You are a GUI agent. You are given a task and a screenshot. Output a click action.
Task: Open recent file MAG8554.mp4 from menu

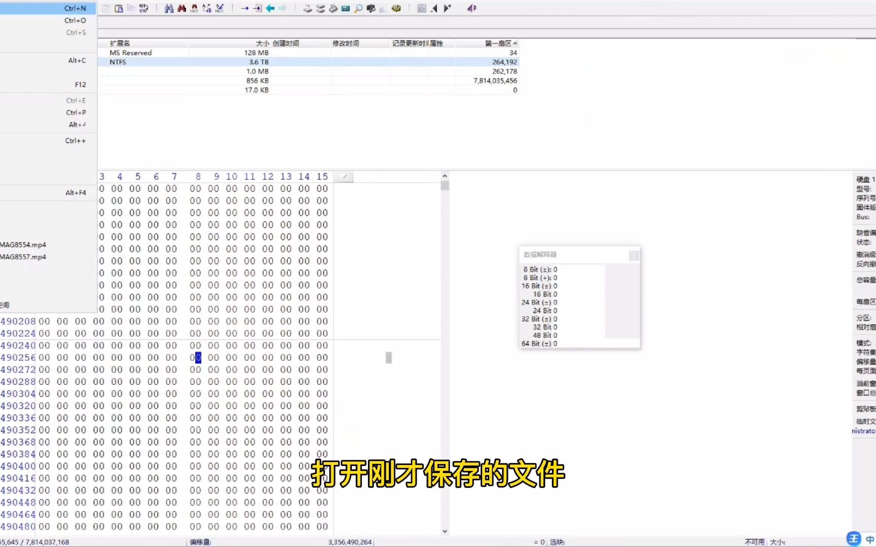(48, 245)
